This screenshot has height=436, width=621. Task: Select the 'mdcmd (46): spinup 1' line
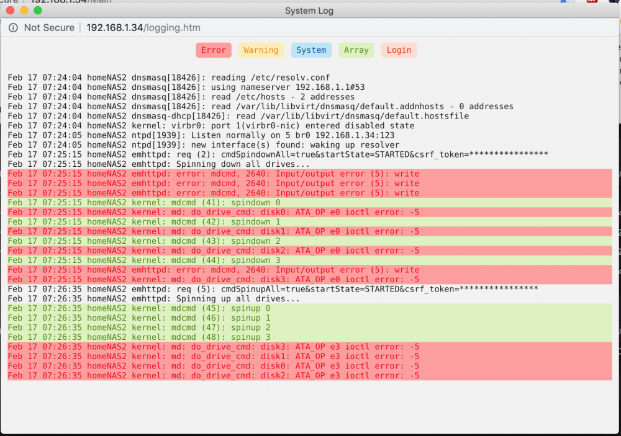[310, 318]
